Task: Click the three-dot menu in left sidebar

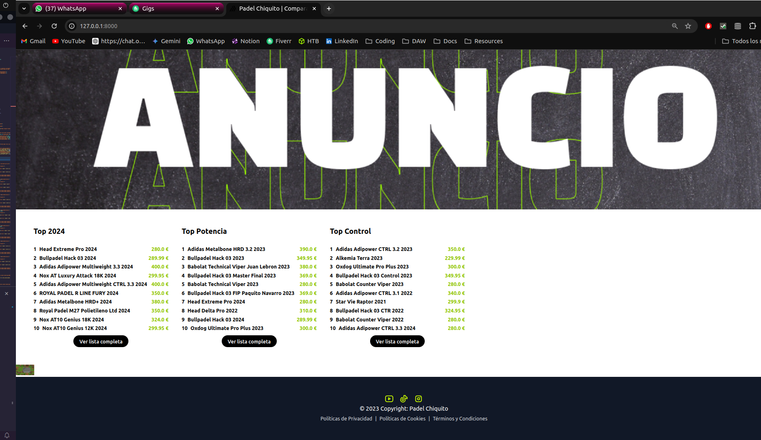Action: [x=7, y=41]
